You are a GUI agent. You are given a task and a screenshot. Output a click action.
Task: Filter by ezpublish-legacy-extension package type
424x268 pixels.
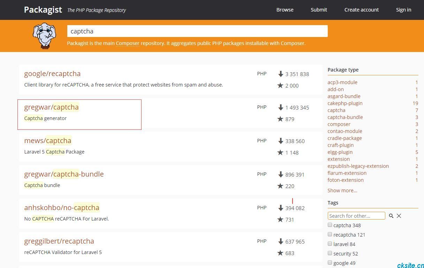pyautogui.click(x=358, y=166)
